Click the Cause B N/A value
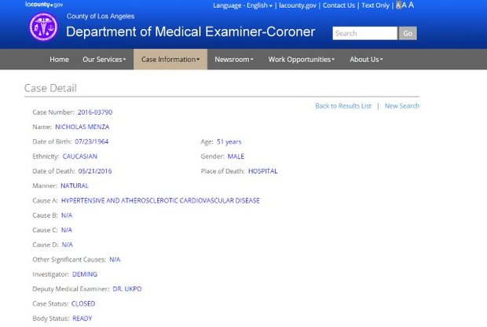The height and width of the screenshot is (327, 487). pyautogui.click(x=67, y=215)
